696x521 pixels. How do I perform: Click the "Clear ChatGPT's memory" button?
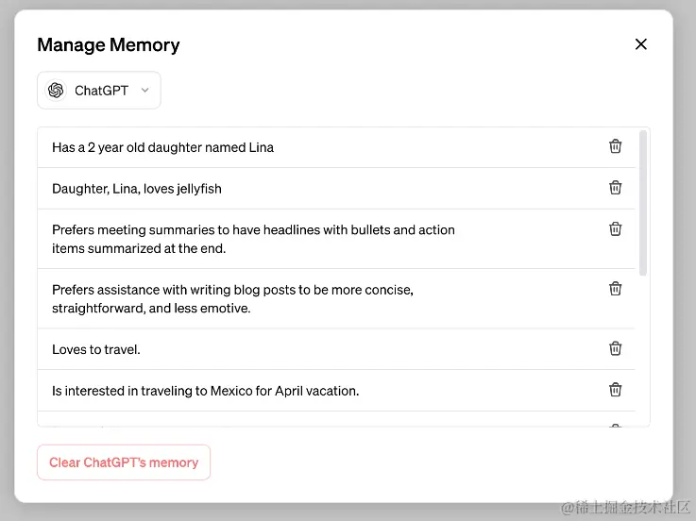click(124, 462)
